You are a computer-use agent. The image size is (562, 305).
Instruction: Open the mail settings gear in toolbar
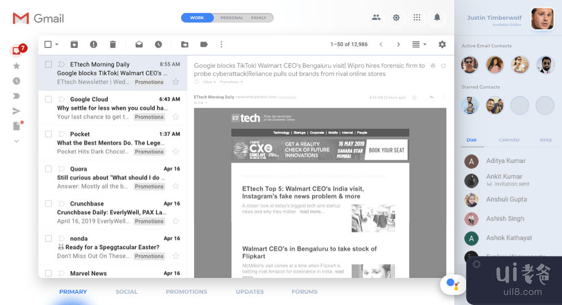(x=442, y=45)
